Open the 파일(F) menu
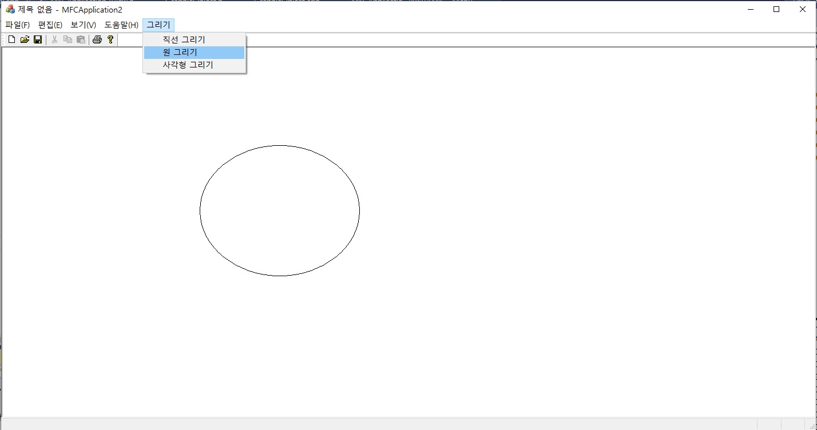Screen dimensions: 817x430 tap(17, 25)
